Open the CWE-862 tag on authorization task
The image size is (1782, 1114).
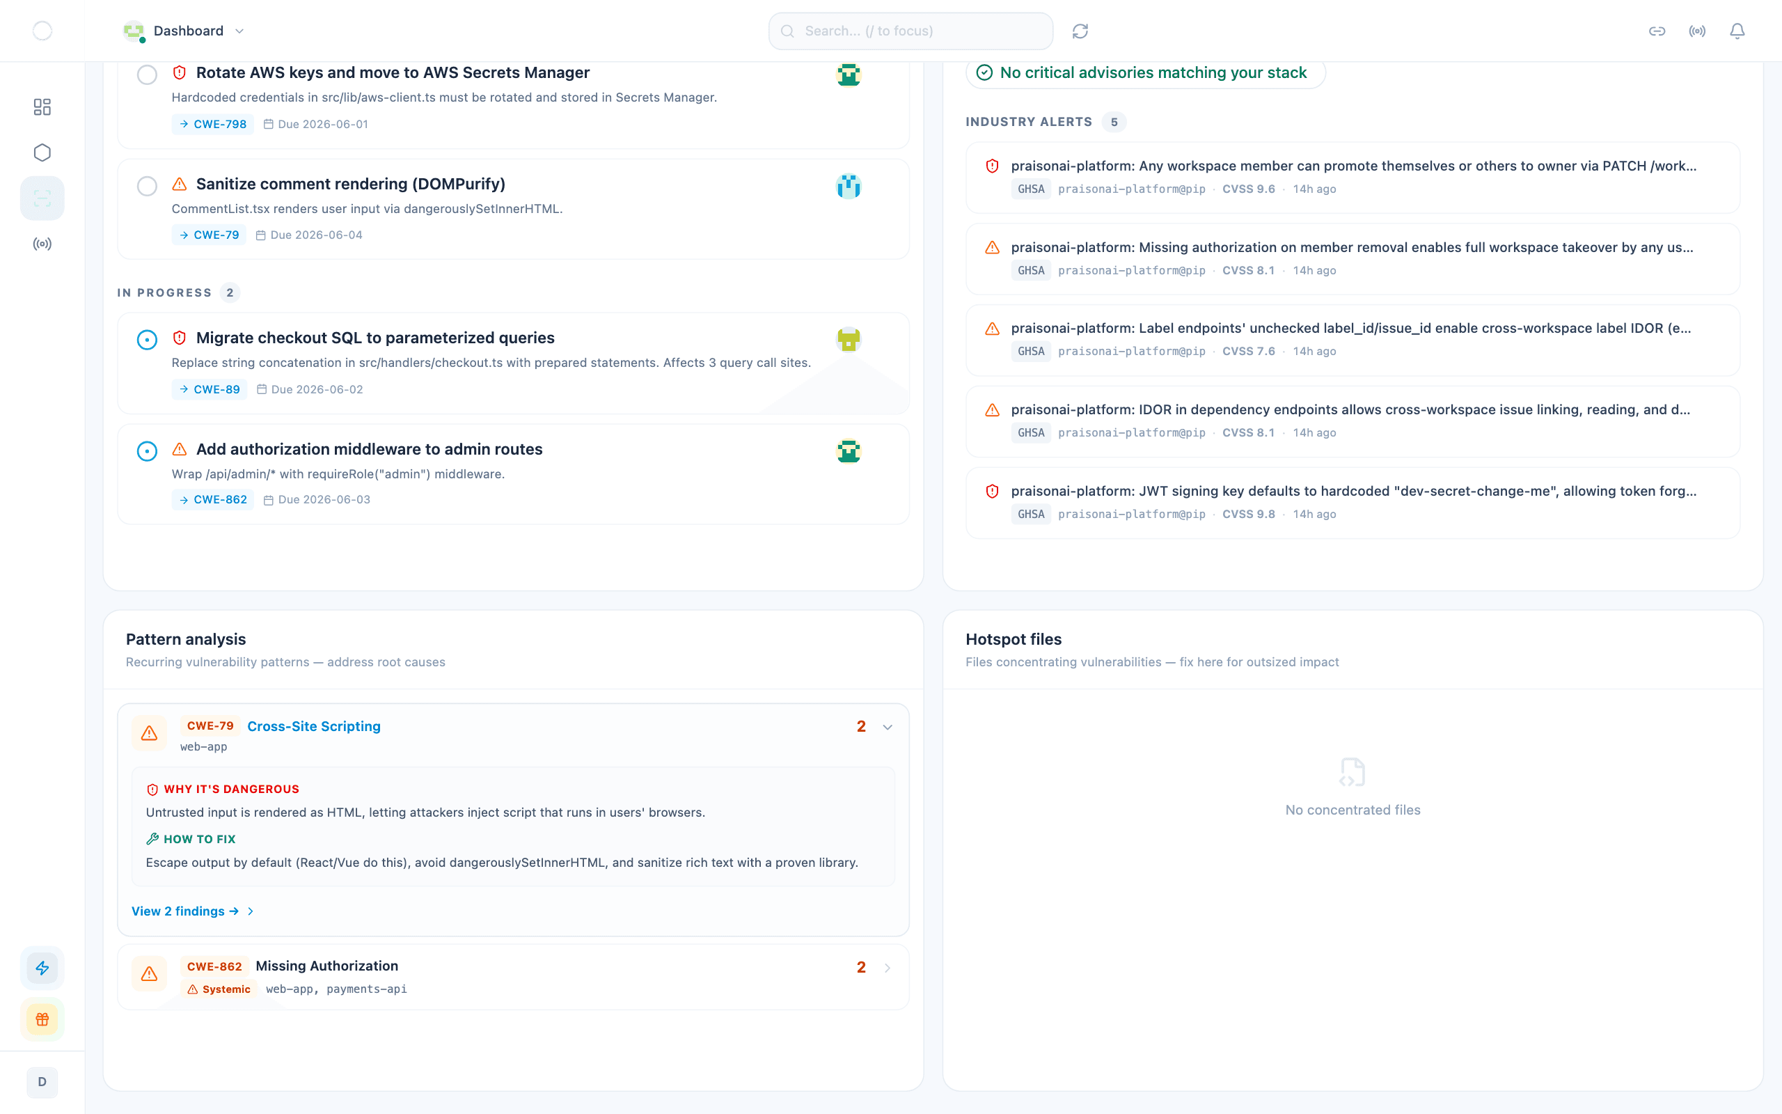(213, 499)
